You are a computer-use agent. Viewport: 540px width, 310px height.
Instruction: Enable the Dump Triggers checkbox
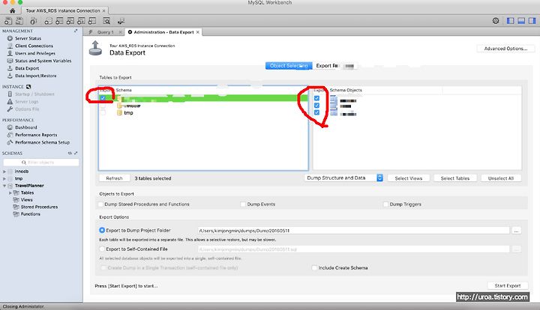click(385, 204)
